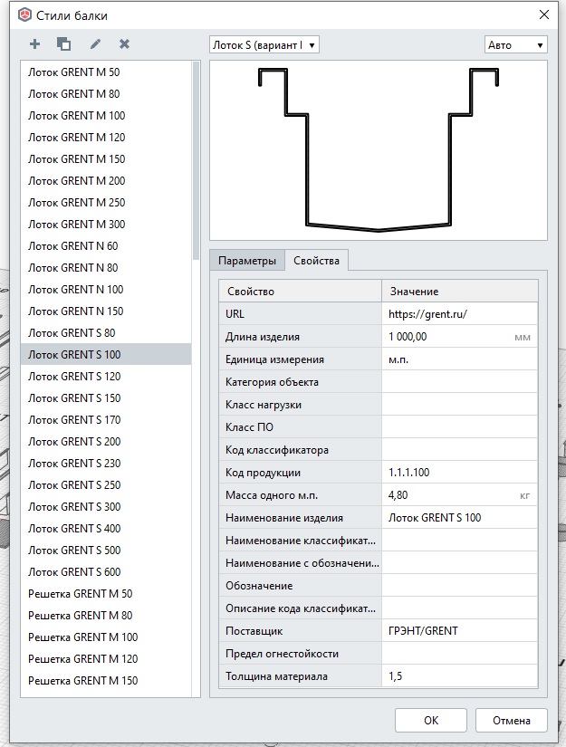Viewport: 566px width, 747px height.
Task: Select Лоток GRENT N 60 style
Action: [x=106, y=246]
